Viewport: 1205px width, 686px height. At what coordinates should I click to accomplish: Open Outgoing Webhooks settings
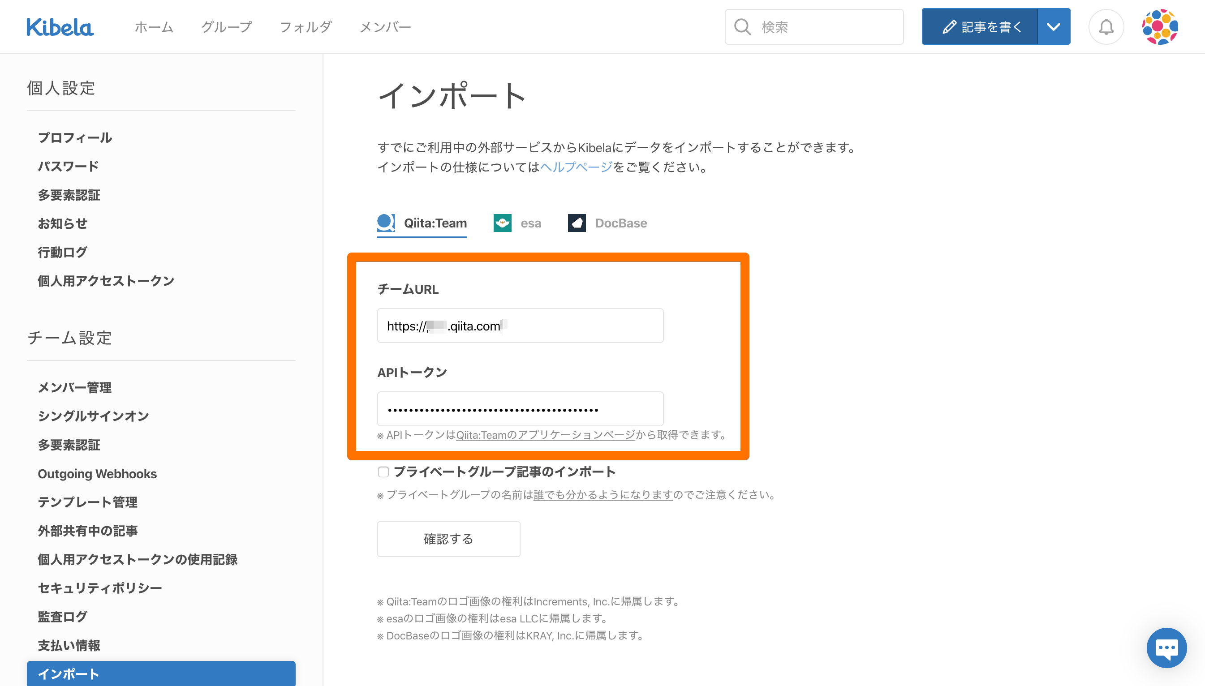[x=97, y=473]
